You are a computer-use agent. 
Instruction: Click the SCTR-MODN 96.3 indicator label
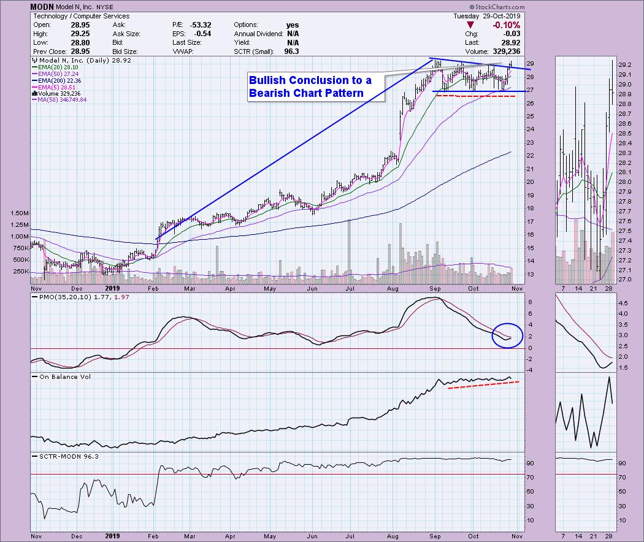point(69,457)
